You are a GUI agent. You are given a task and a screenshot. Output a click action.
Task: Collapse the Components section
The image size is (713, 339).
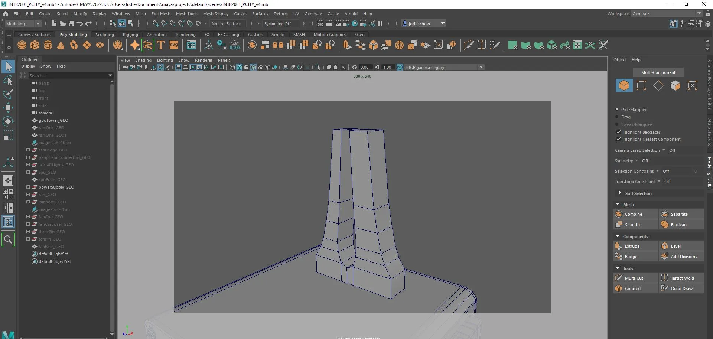[x=618, y=236]
